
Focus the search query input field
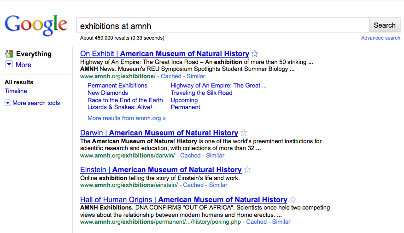[x=223, y=25]
